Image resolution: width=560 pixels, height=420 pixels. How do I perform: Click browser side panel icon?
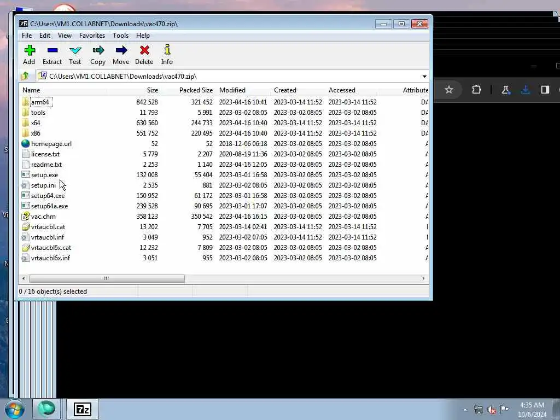pyautogui.click(x=545, y=90)
